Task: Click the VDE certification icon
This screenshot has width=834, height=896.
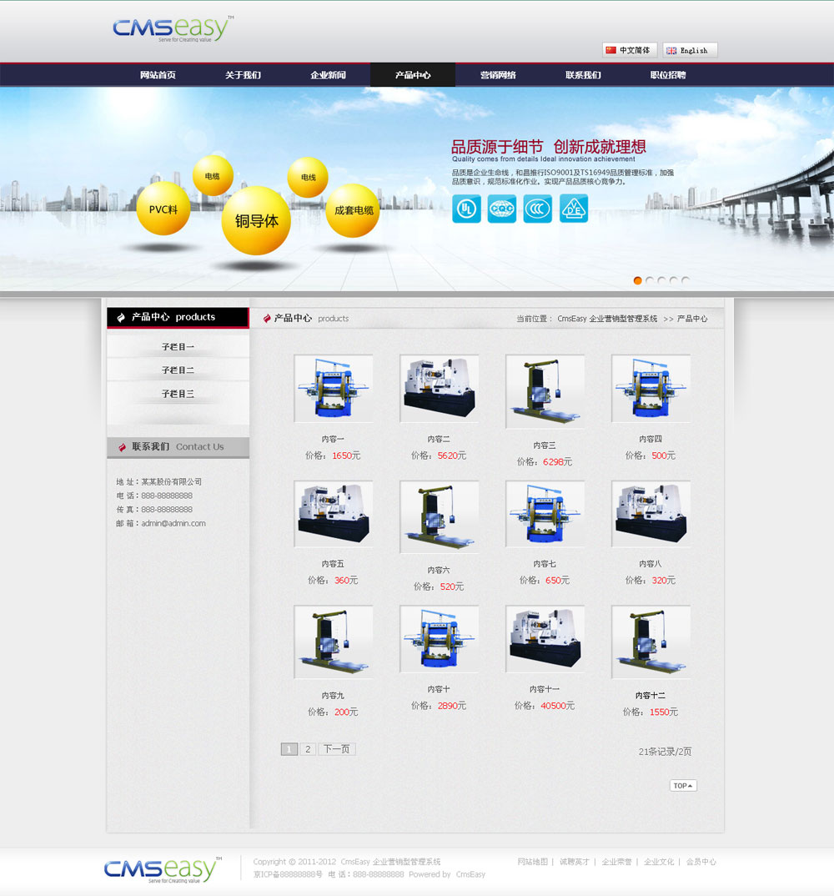Action: click(x=574, y=209)
